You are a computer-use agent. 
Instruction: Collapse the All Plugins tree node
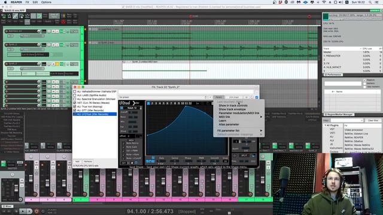click(326, 125)
